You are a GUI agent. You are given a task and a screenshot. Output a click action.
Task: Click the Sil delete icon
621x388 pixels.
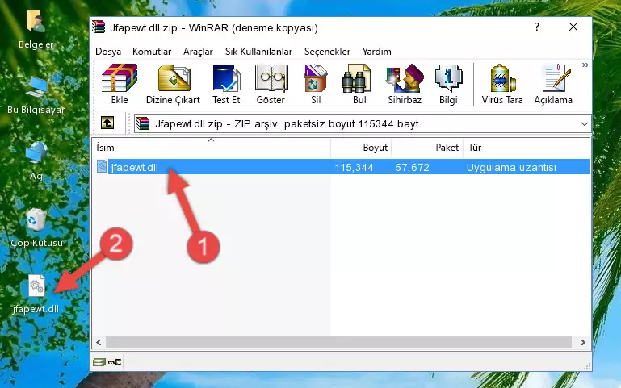pos(316,84)
